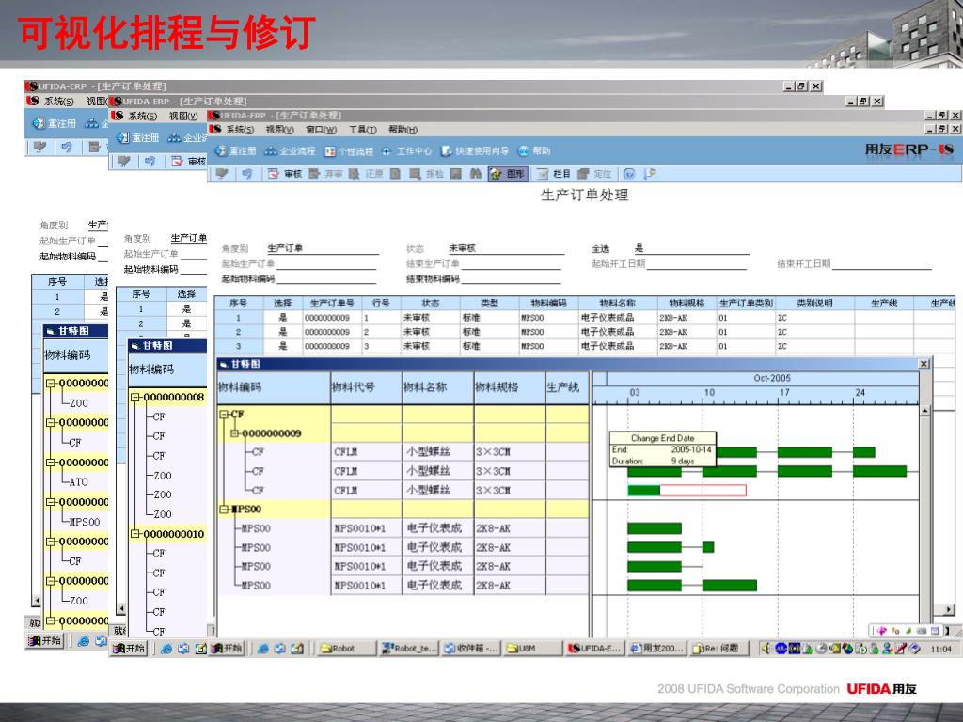This screenshot has width=963, height=722.
Task: Click the 结束物料编码 input field
Action: coord(511,278)
